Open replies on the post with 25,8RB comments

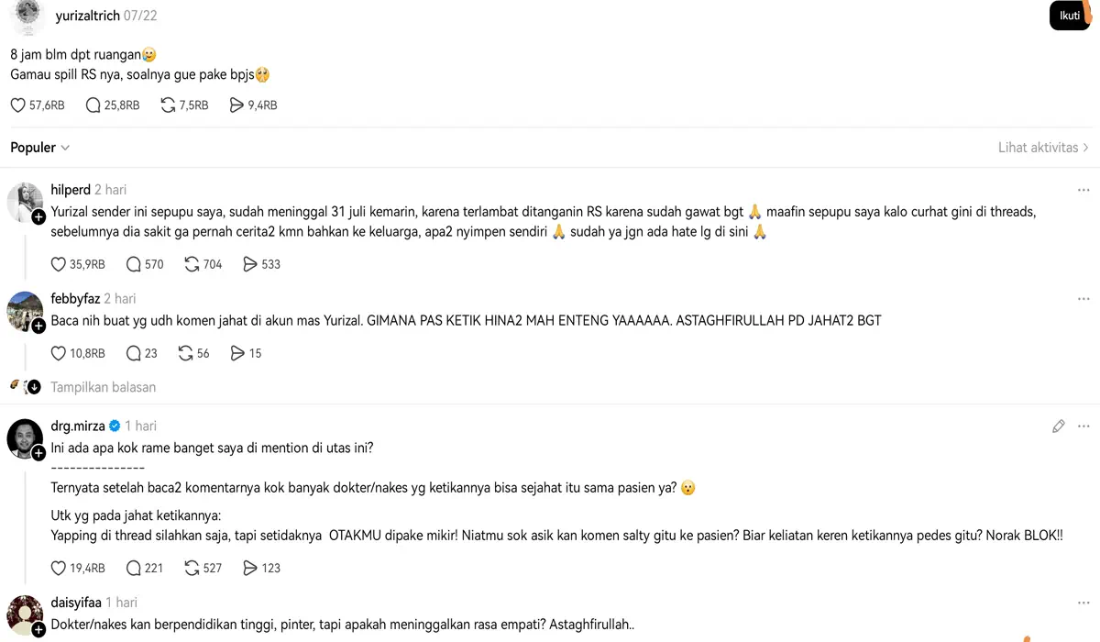click(93, 105)
